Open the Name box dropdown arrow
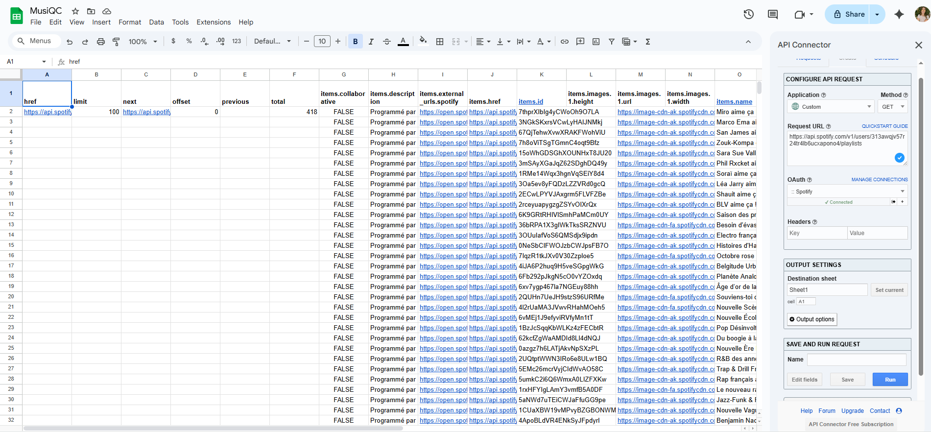This screenshot has height=432, width=931. [44, 62]
